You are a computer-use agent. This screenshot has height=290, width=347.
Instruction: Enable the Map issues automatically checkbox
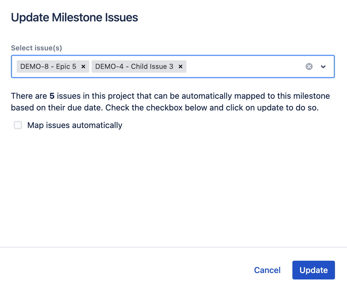click(x=18, y=125)
